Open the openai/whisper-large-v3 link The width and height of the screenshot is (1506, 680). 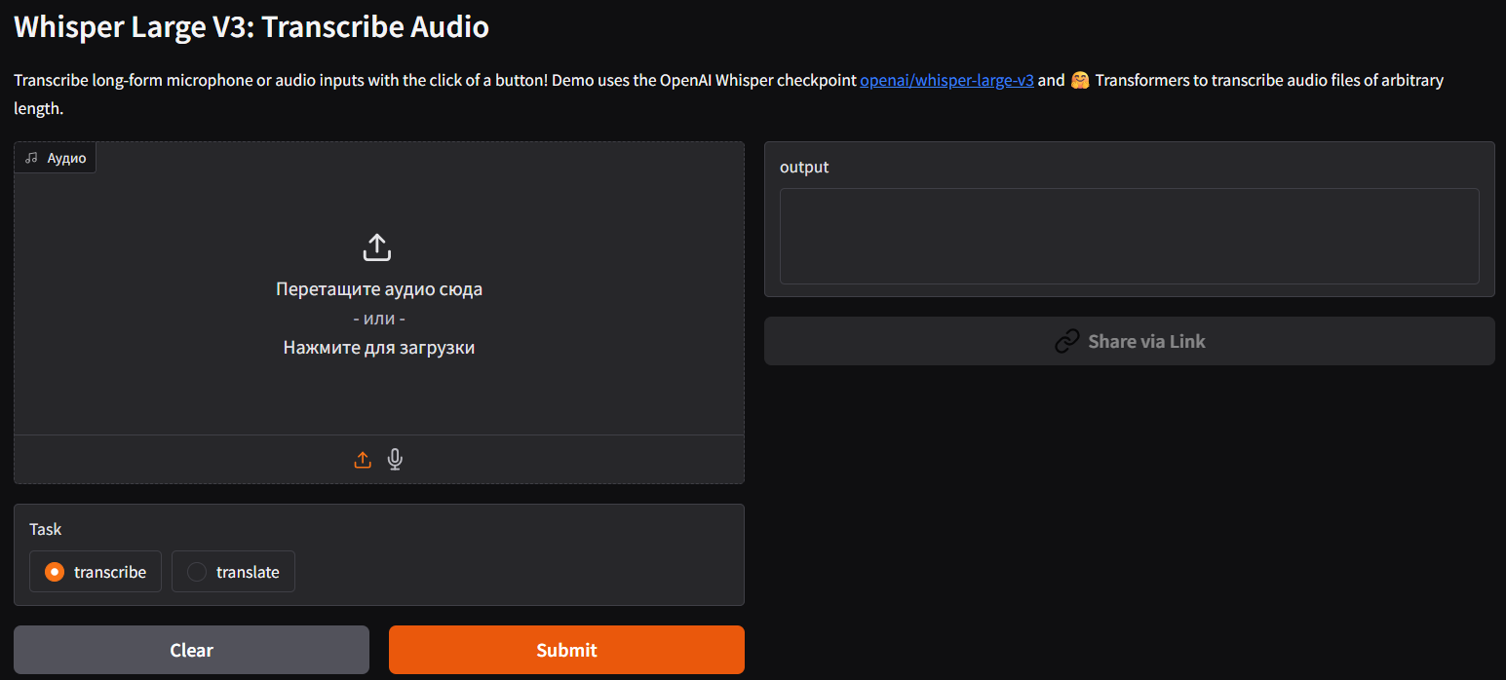[x=946, y=81]
